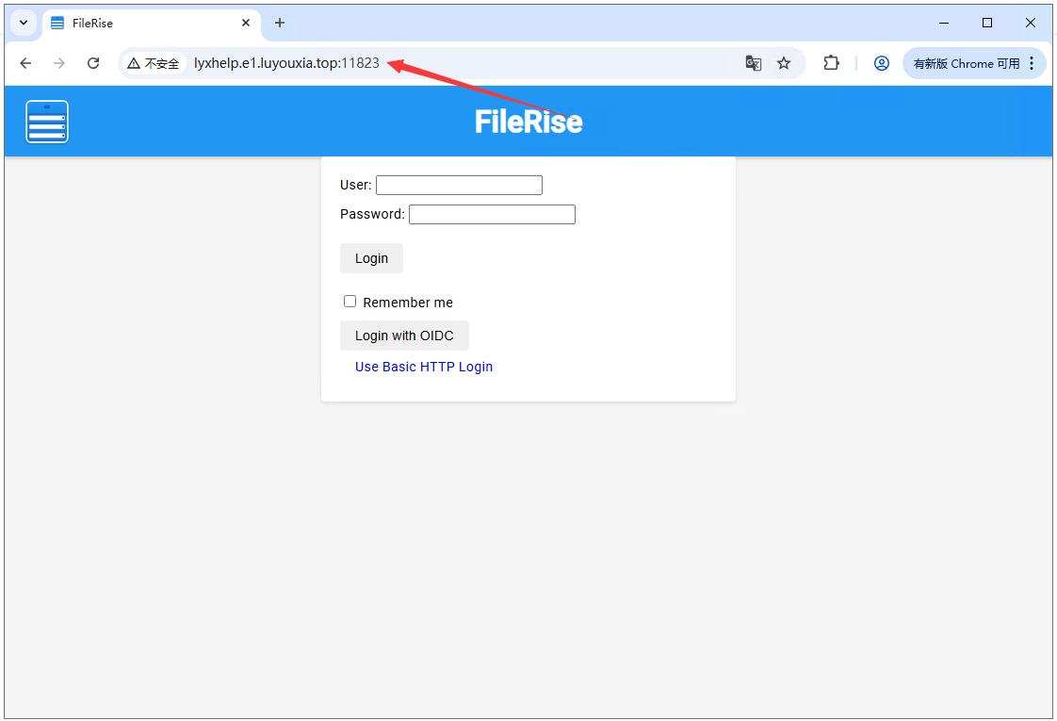Uncheck Remember me before logging in
Viewport: 1057px width, 721px height.
(x=350, y=301)
